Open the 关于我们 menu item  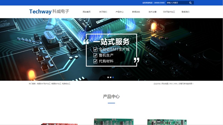[x=103, y=12]
